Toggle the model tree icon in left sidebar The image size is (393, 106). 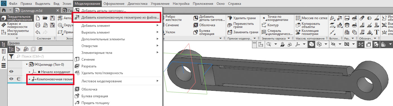(4, 44)
